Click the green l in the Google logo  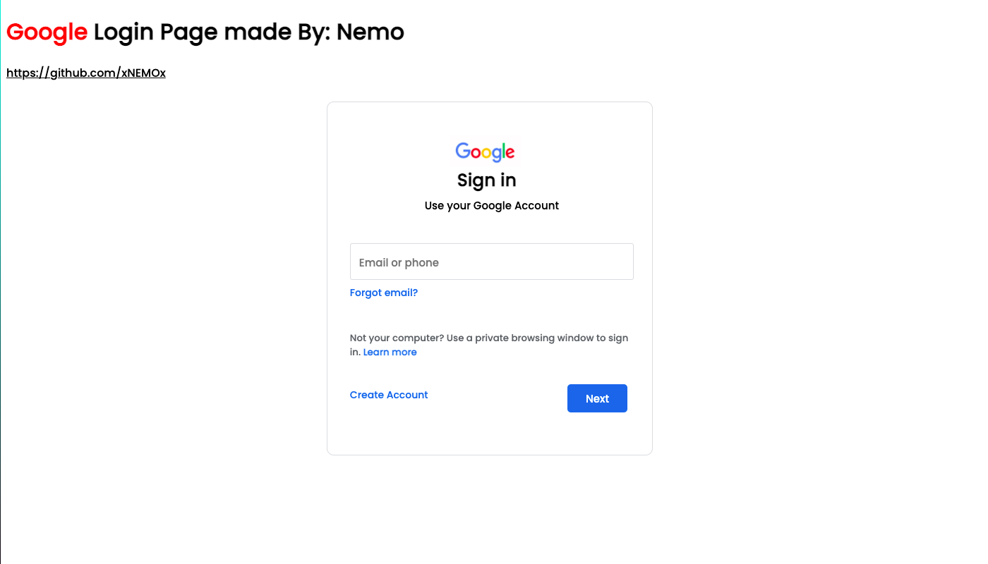(504, 150)
